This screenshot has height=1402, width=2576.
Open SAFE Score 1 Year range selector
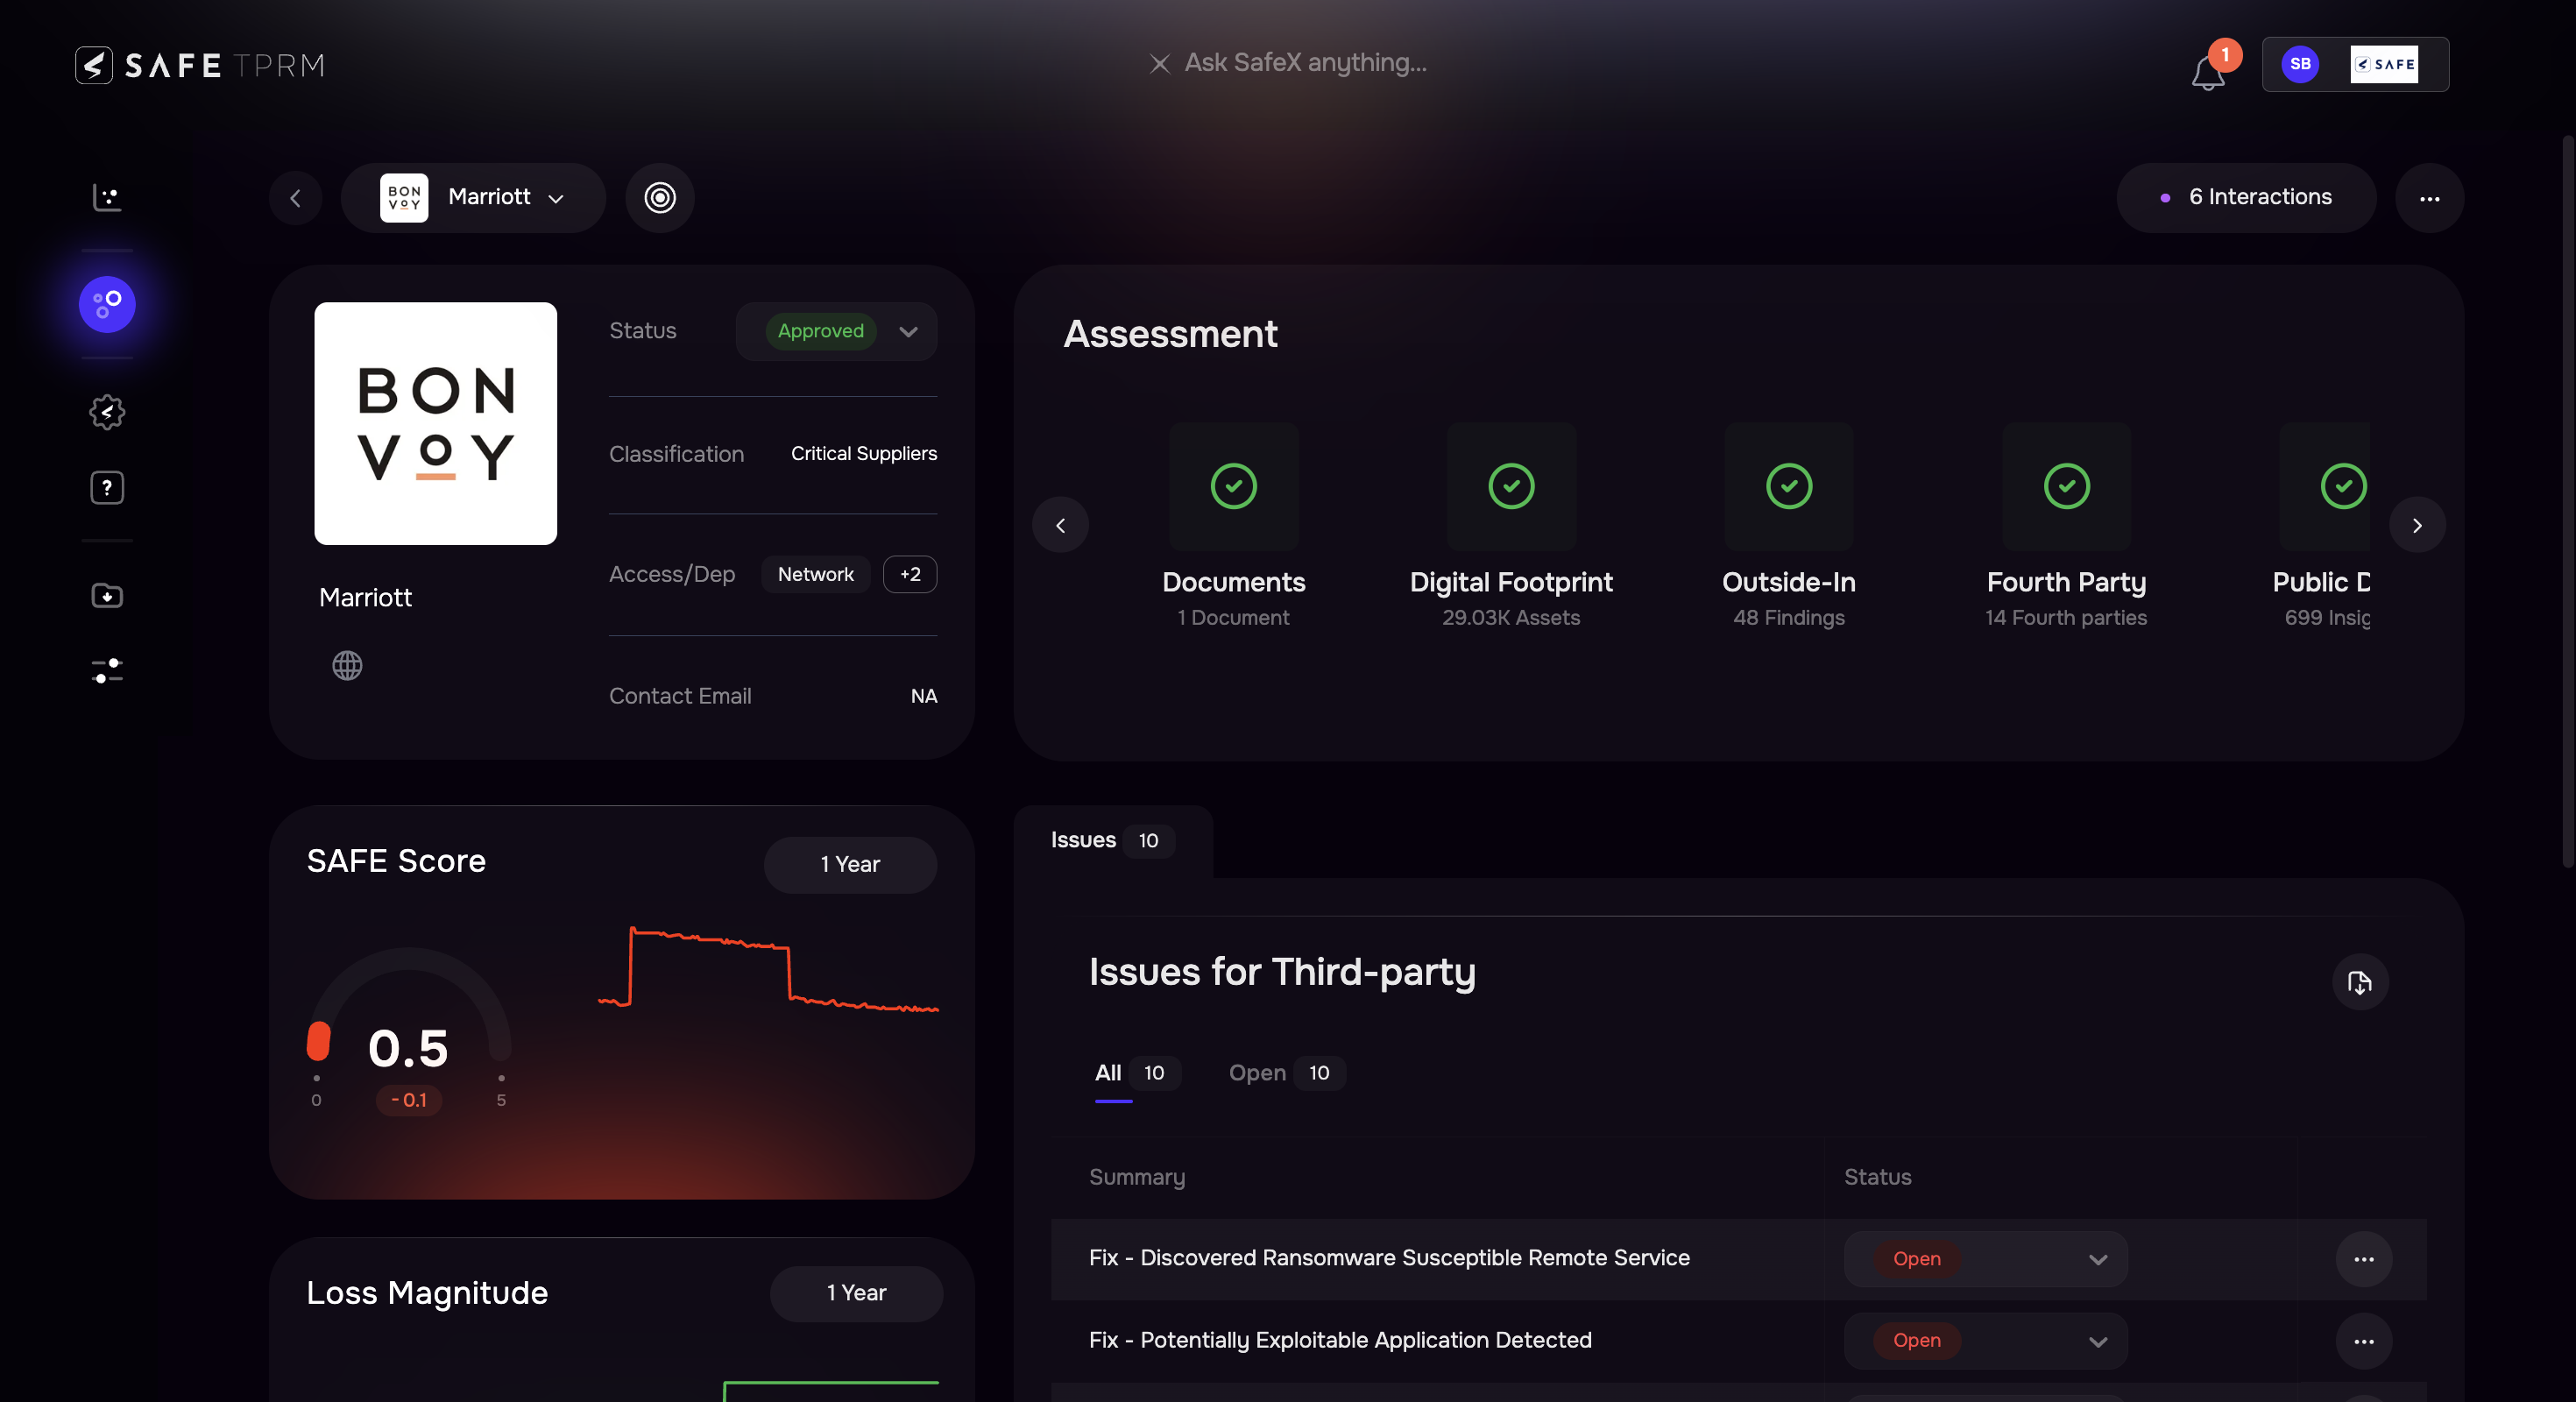click(850, 864)
